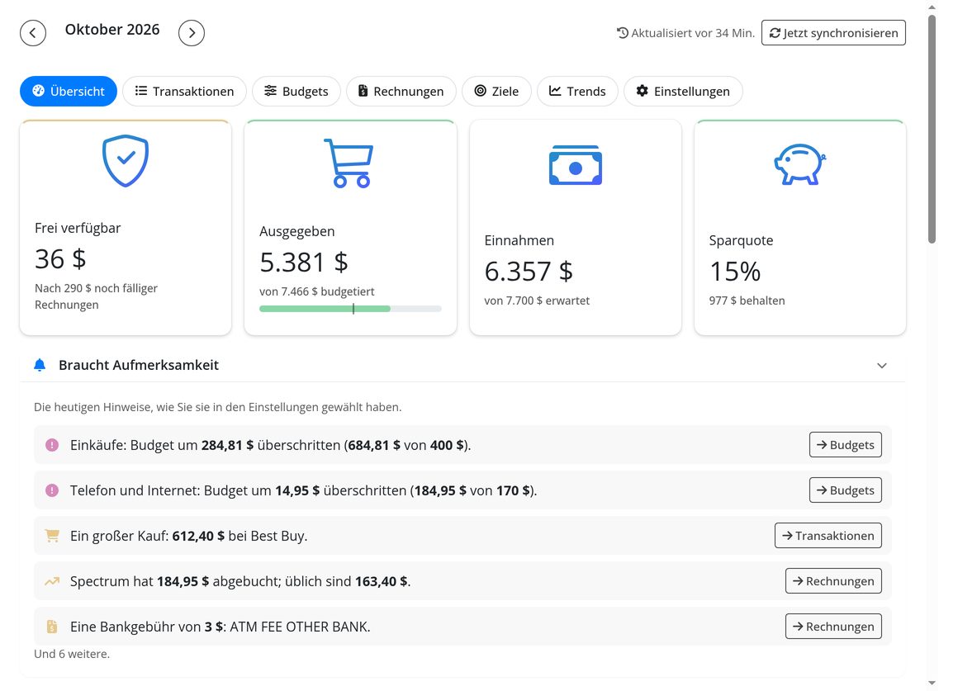Click 'Aktualisiert vor 34 Min.' status text
Screen dimensions: 958x691
tap(693, 33)
